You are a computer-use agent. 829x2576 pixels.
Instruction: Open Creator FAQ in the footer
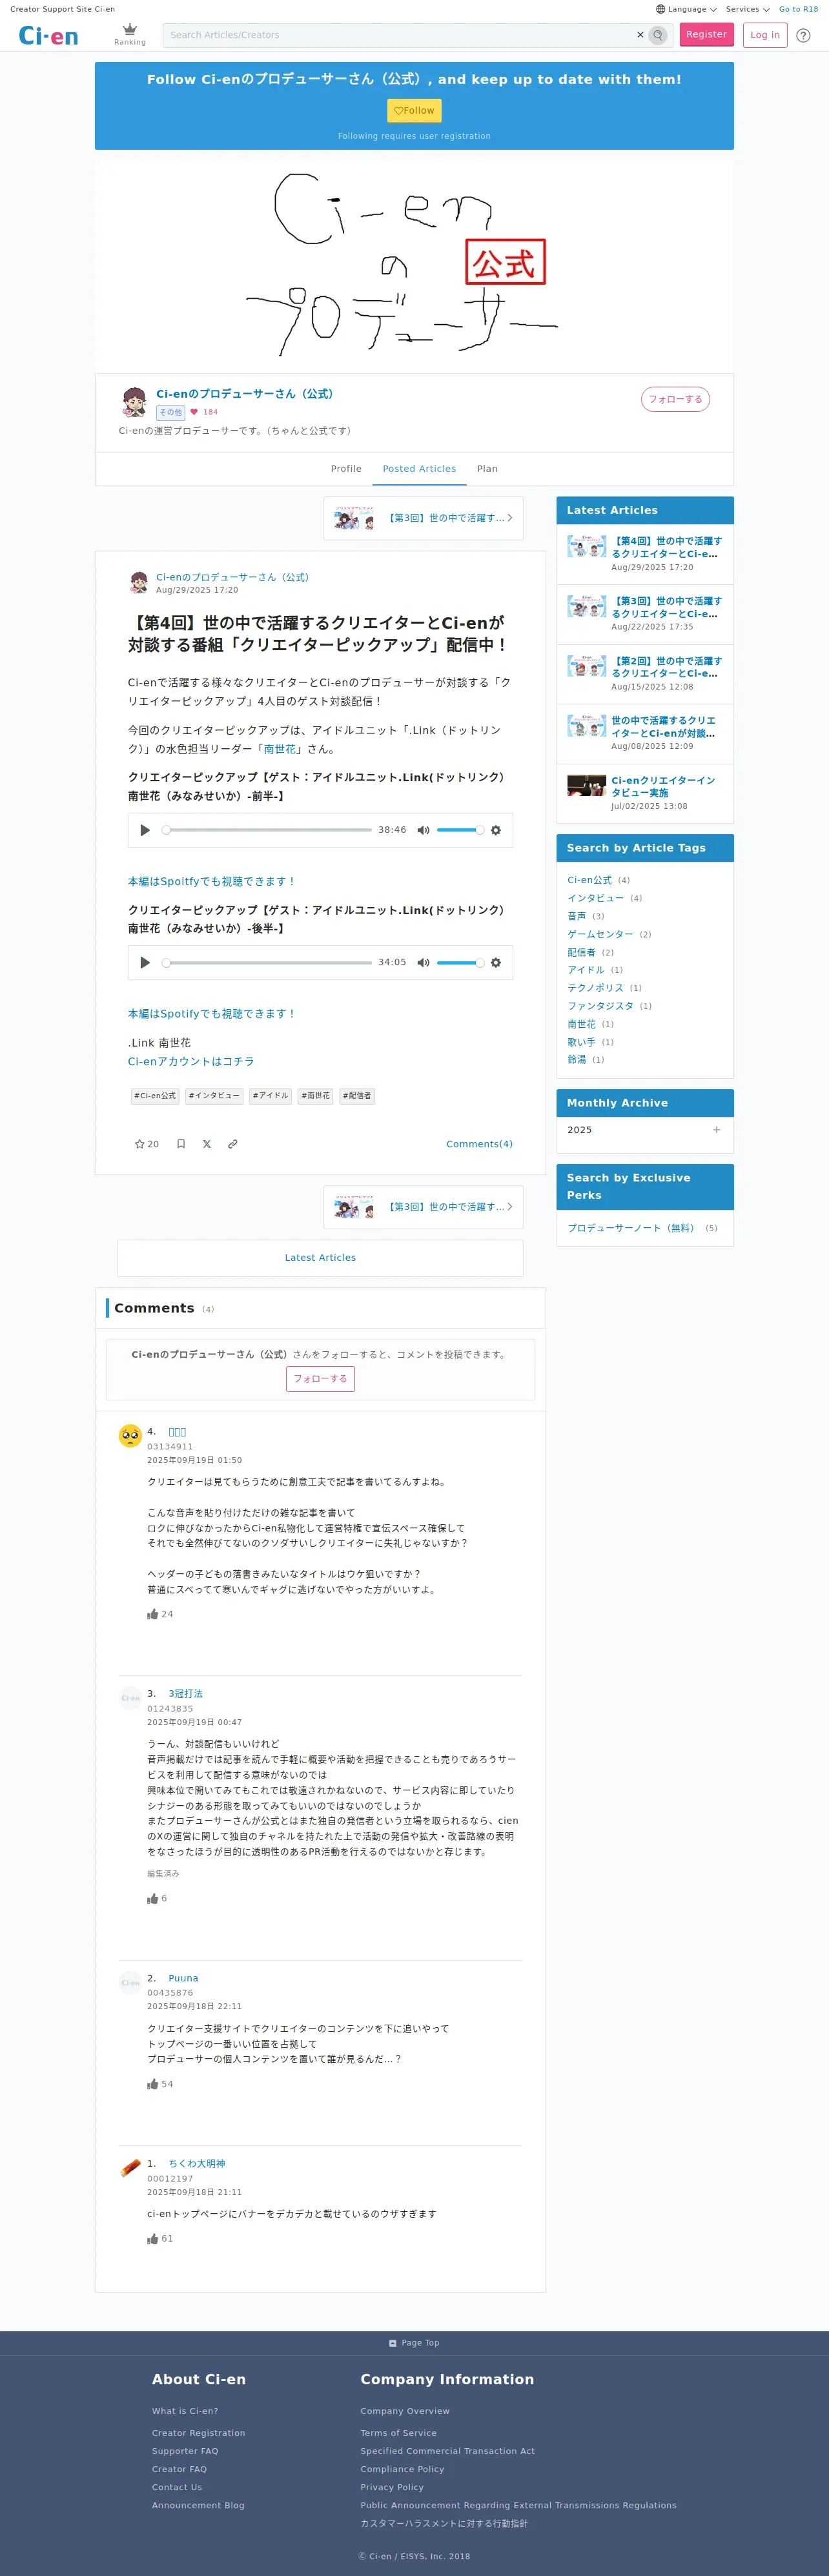(x=179, y=2469)
